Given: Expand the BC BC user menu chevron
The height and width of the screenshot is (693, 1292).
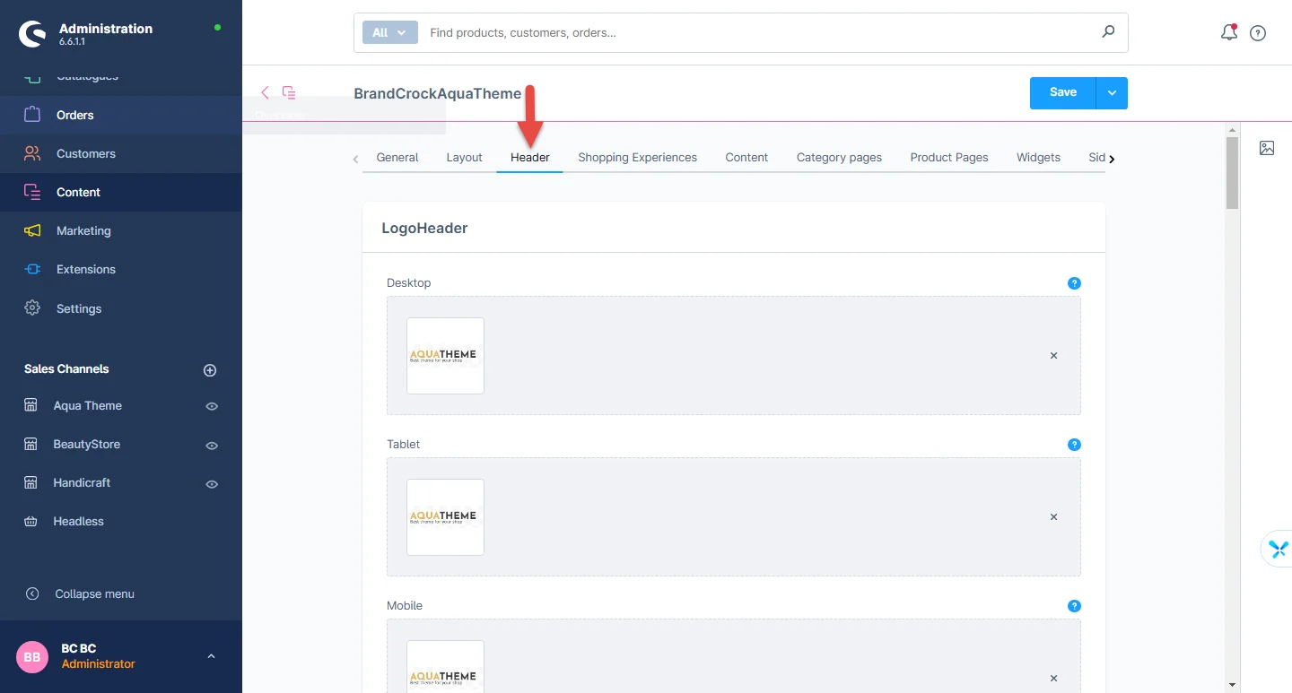Looking at the screenshot, I should (x=211, y=656).
